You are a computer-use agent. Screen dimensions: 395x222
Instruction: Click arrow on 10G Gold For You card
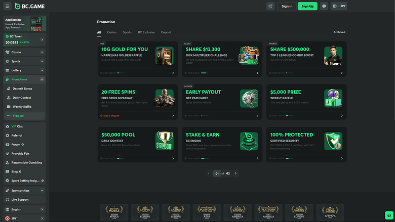[173, 73]
